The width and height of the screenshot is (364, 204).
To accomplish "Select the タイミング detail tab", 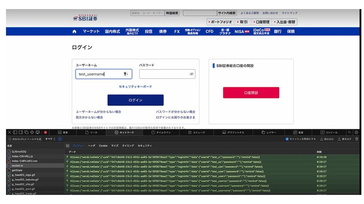I will 128,146.
